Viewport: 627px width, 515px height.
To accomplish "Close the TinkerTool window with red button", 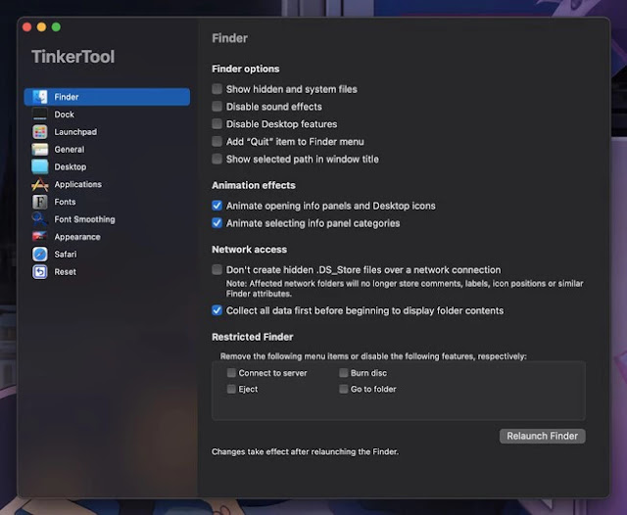I will 27,26.
